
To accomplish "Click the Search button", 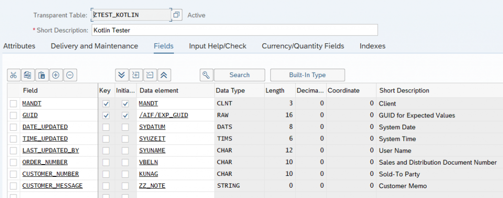I will click(239, 75).
